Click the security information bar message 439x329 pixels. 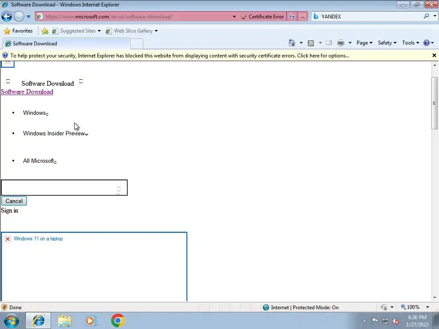point(180,56)
